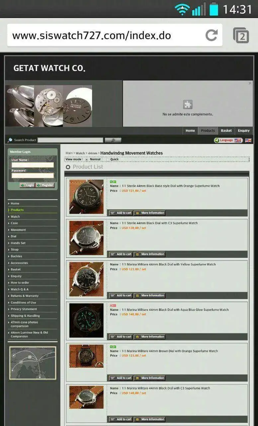More Information for Sterile C3 Superlume watch

tap(149, 254)
